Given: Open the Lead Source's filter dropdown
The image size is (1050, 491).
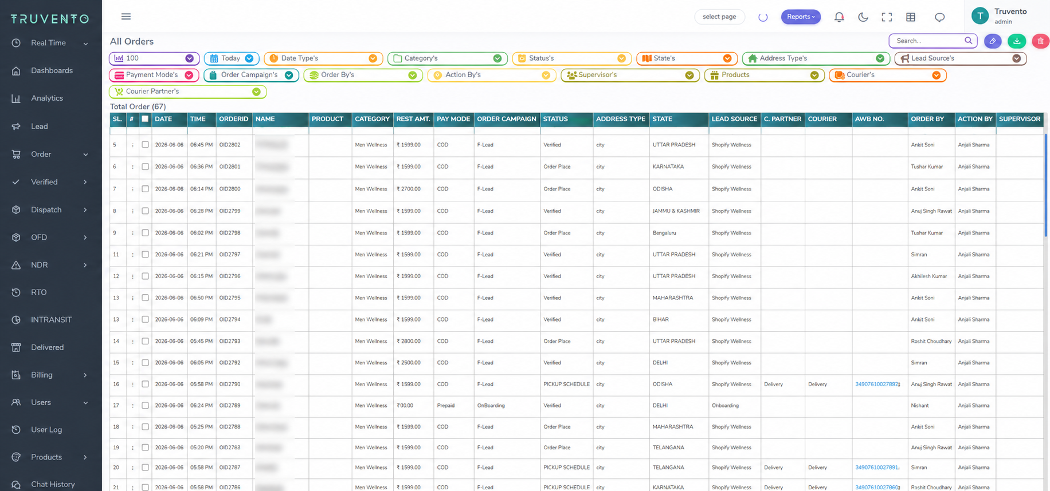Looking at the screenshot, I should pyautogui.click(x=960, y=58).
